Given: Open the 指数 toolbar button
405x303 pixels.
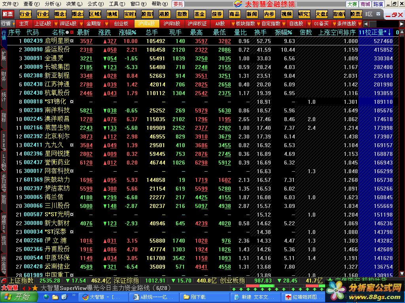Looking at the screenshot, I should (182, 14).
